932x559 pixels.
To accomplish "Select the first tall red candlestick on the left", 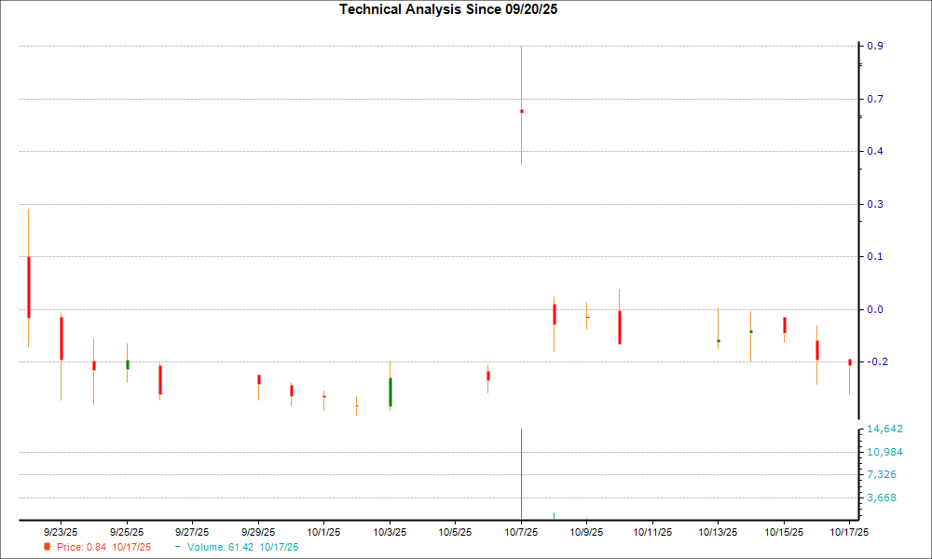I will pyautogui.click(x=29, y=287).
